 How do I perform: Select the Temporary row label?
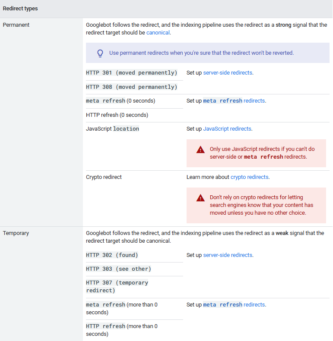coord(16,233)
